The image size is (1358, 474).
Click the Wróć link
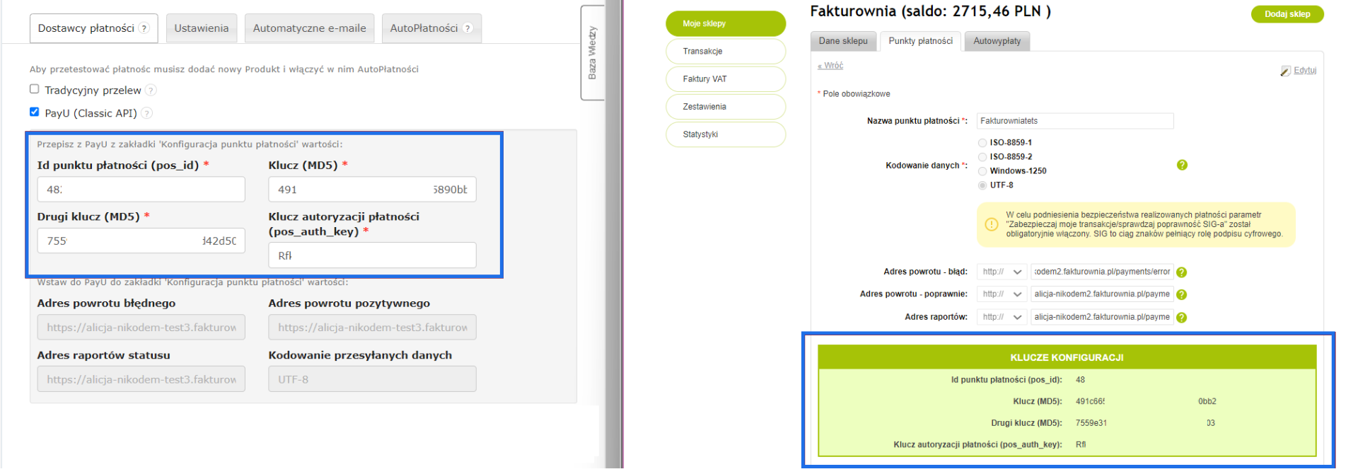pos(830,66)
